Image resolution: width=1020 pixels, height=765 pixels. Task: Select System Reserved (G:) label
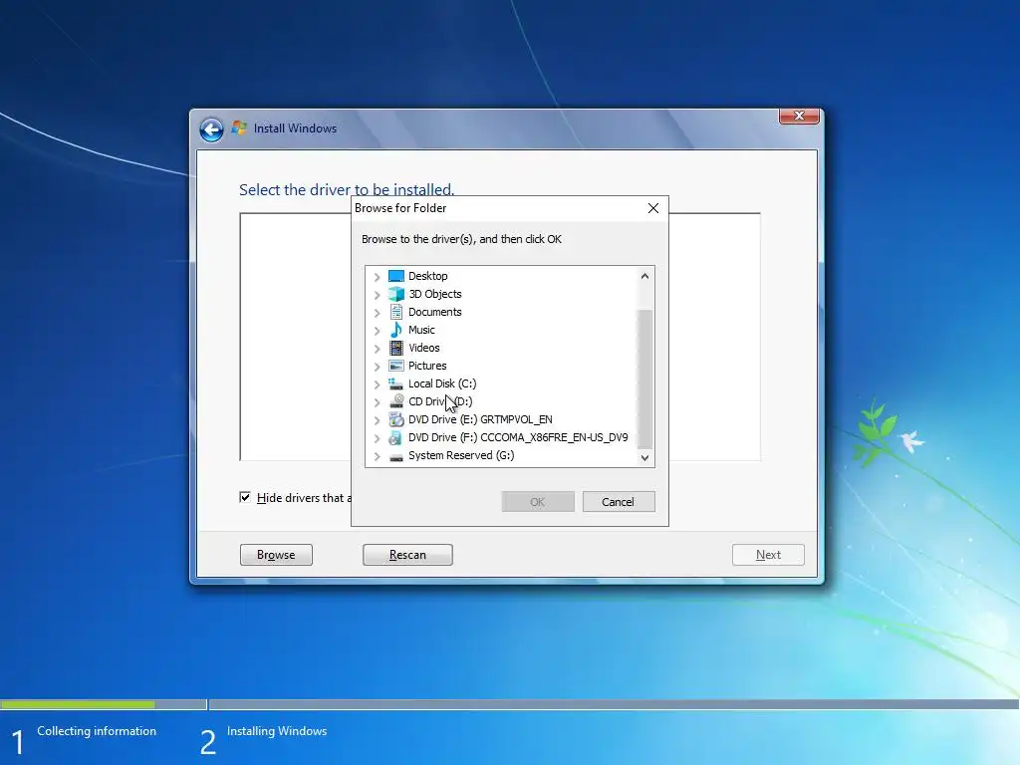(x=461, y=455)
